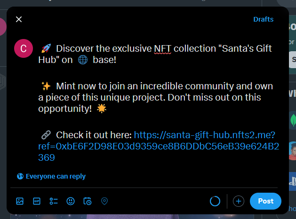Screen dimensions: 296x219
Task: Open the Drafts list
Action: click(263, 19)
